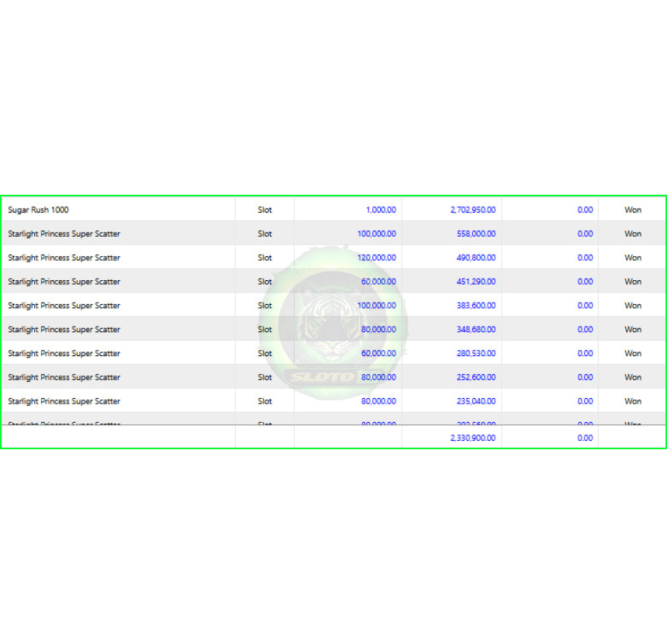
Task: Click bet 80,000.00 in the 235,040.00 row
Action: click(x=378, y=400)
